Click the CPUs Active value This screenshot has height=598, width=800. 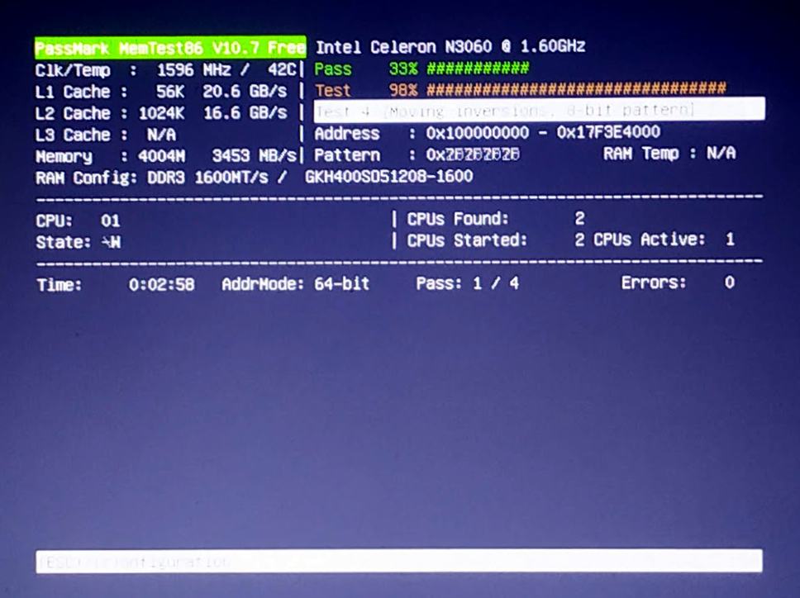pos(730,239)
